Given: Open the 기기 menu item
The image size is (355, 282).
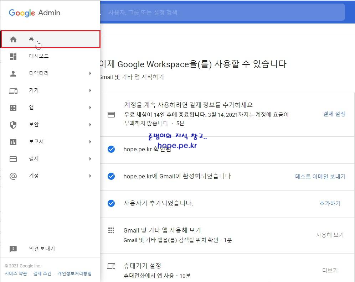Looking at the screenshot, I should click(x=50, y=90).
